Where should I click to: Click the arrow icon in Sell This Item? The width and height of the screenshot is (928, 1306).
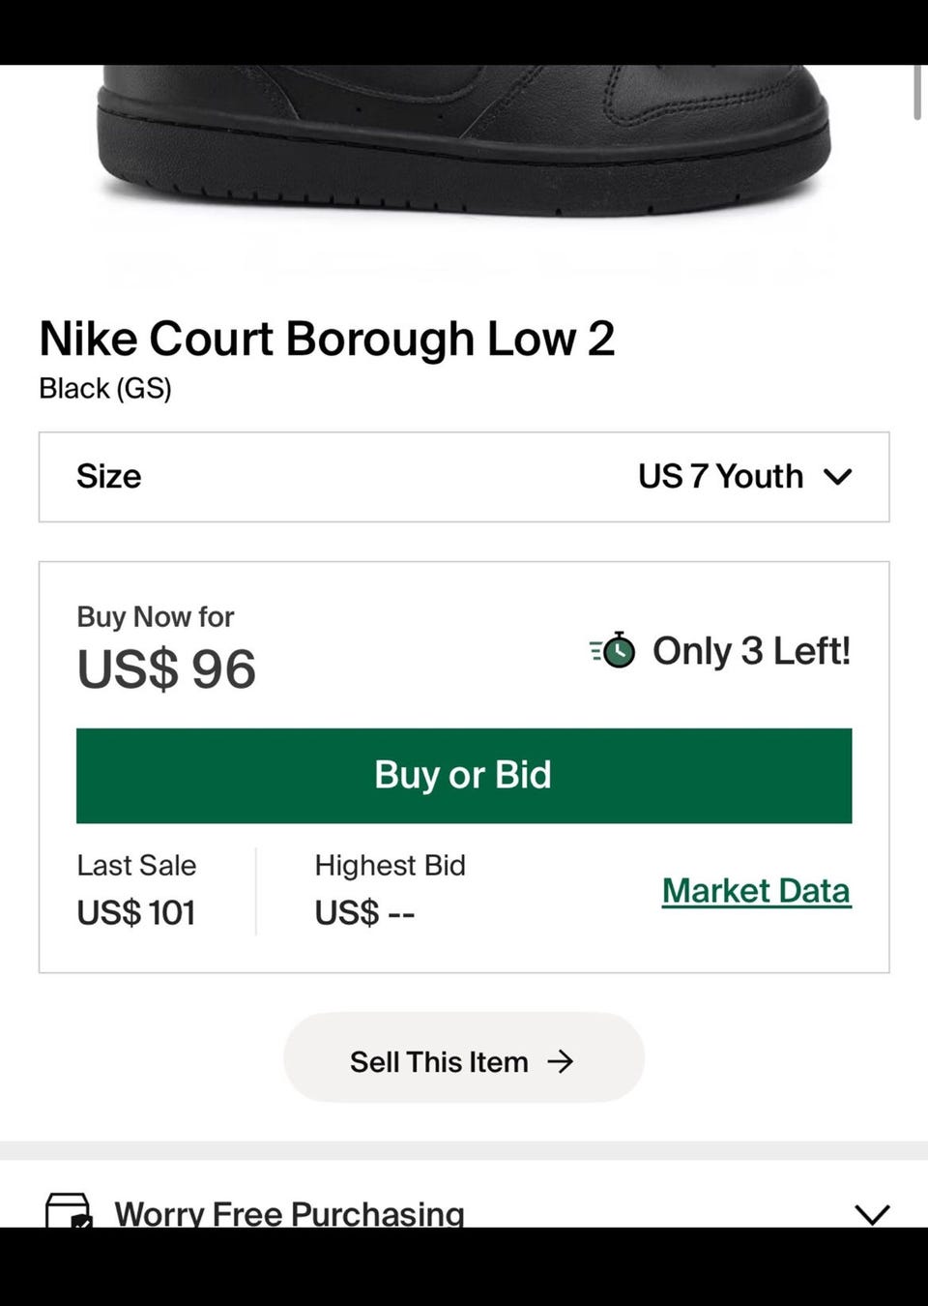[561, 1061]
